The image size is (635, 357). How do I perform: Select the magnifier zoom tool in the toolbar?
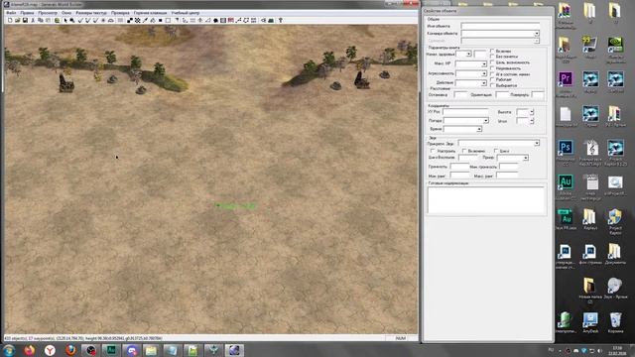tap(72, 20)
